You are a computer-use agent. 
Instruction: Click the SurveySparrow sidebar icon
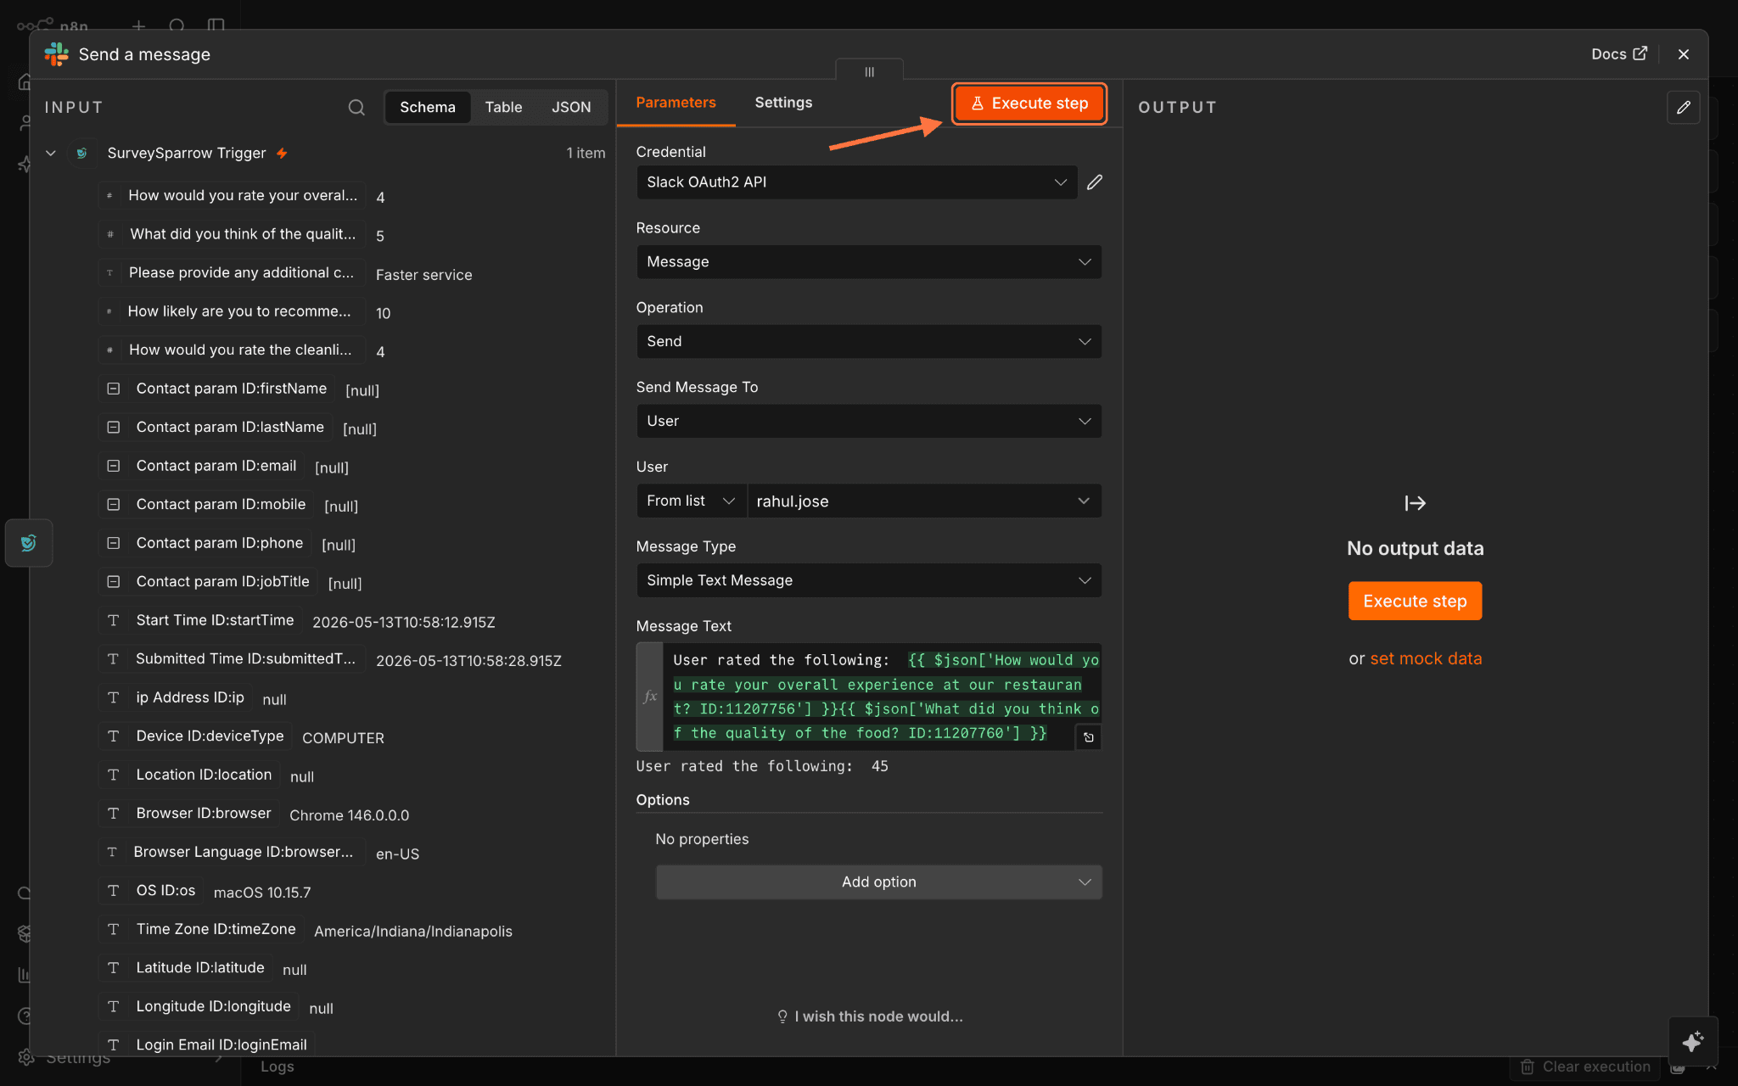tap(29, 543)
